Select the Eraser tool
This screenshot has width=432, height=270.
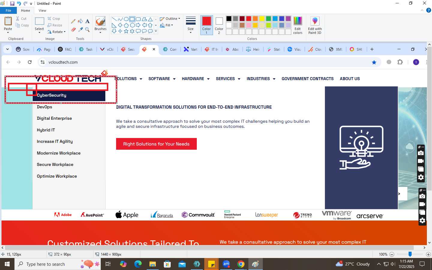[73, 29]
